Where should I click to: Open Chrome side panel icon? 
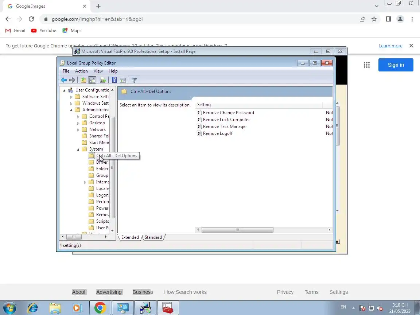pyautogui.click(x=388, y=19)
